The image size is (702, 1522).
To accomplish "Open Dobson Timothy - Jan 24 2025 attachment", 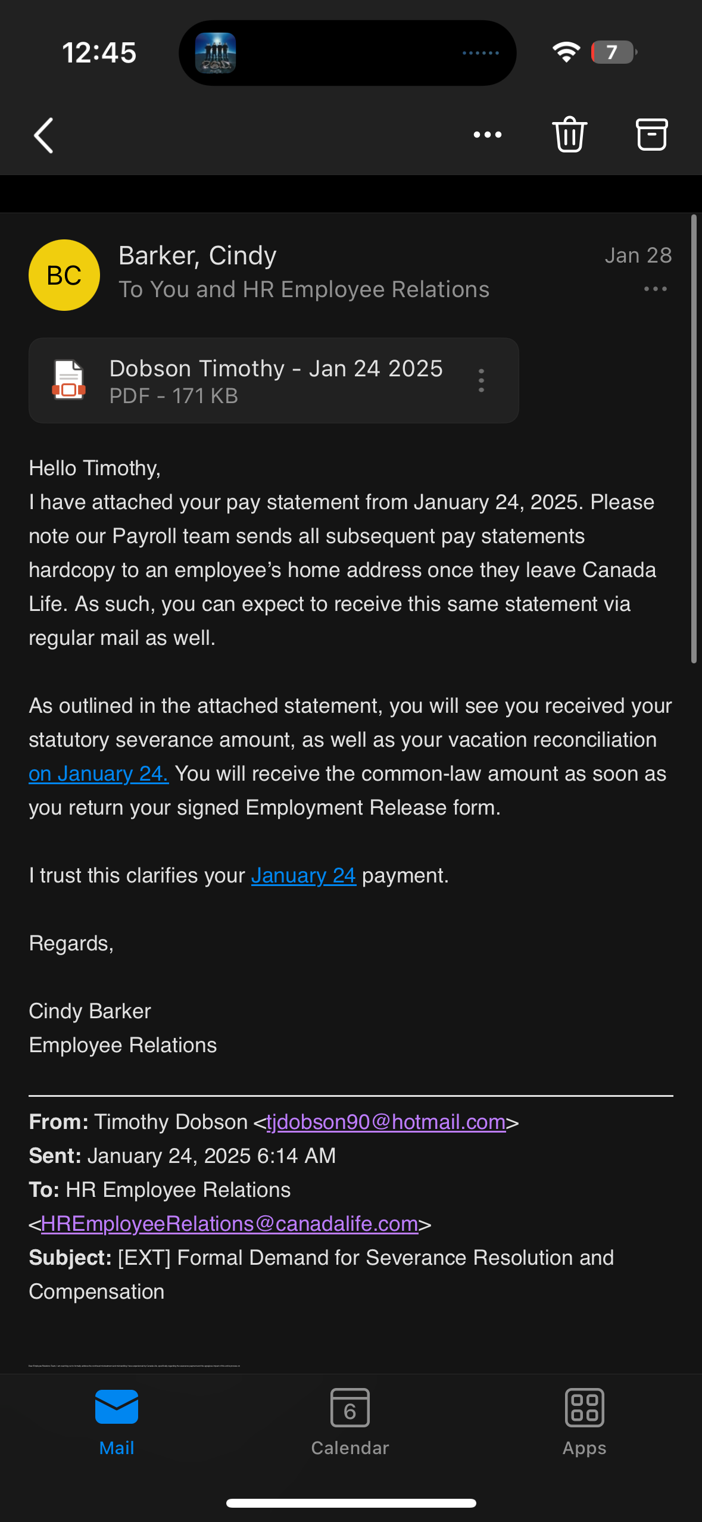I will pyautogui.click(x=276, y=369).
